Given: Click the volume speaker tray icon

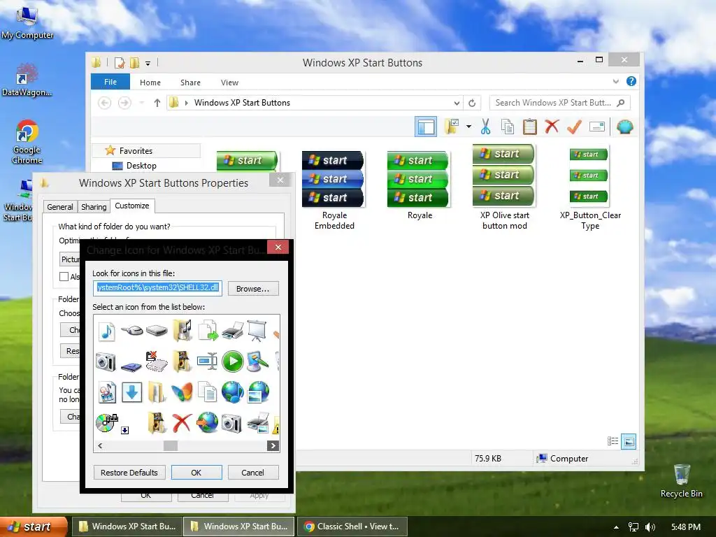Looking at the screenshot, I should 650,527.
